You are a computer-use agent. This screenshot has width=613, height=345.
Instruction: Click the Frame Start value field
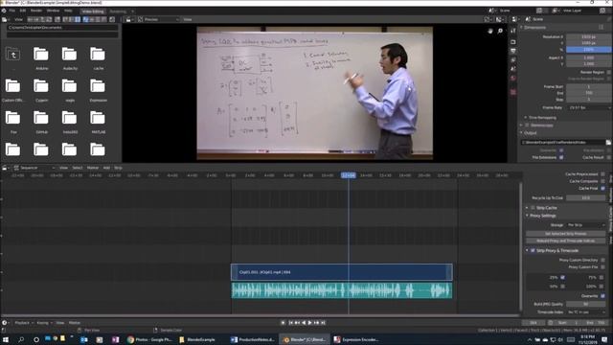click(x=588, y=87)
